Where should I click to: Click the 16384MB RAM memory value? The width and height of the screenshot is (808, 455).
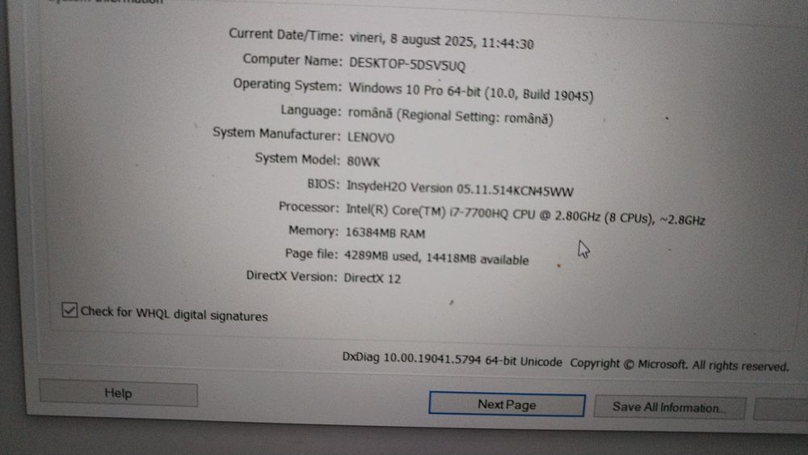click(x=385, y=233)
